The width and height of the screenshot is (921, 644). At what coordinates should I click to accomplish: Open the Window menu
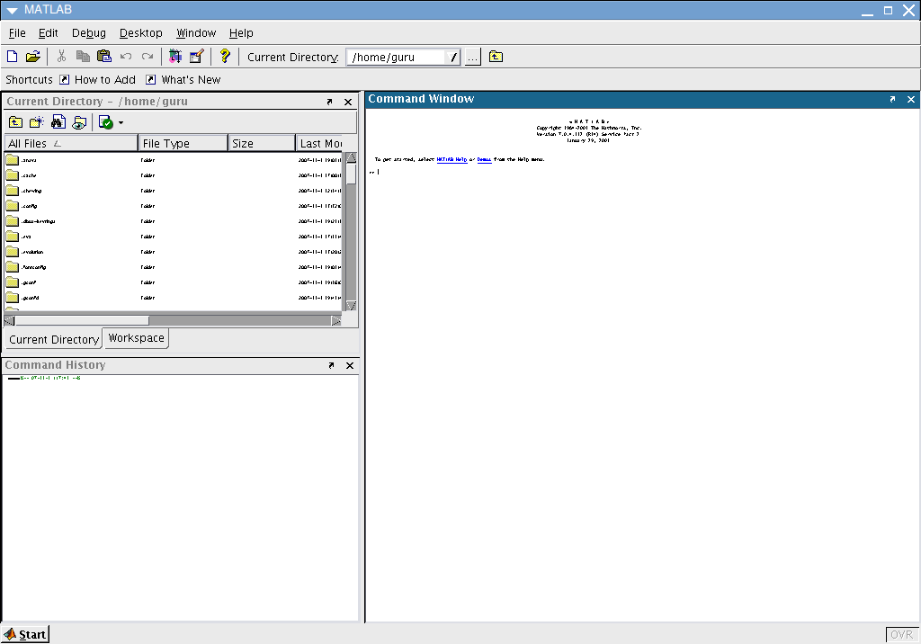point(196,33)
